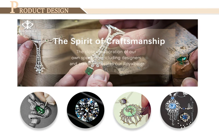Select the round diamond close-up image
219x132 pixels.
(86, 110)
